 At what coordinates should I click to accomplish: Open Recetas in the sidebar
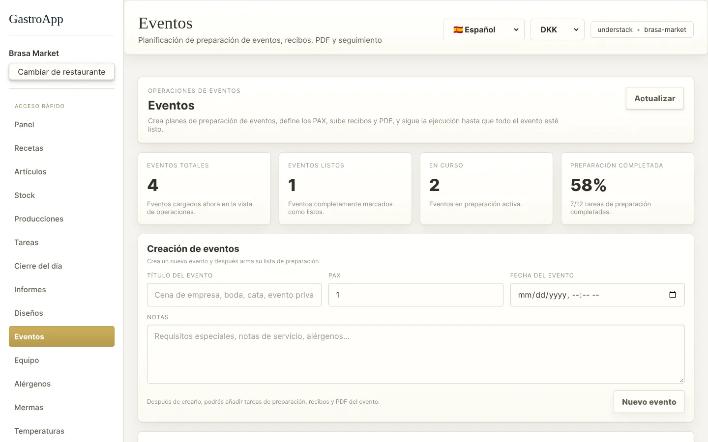(x=61, y=148)
